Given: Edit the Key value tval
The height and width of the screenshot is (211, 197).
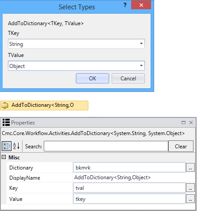Looking at the screenshot, I should tap(129, 188).
